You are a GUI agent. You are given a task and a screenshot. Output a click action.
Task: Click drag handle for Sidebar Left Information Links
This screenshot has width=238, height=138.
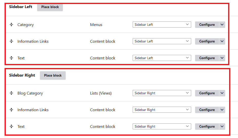11,41
